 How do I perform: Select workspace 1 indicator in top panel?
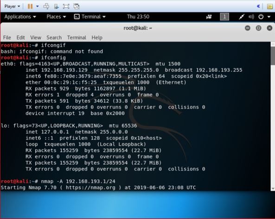coord(224,17)
